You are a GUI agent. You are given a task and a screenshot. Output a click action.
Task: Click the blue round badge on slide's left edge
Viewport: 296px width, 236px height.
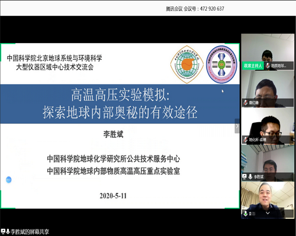tap(9, 180)
